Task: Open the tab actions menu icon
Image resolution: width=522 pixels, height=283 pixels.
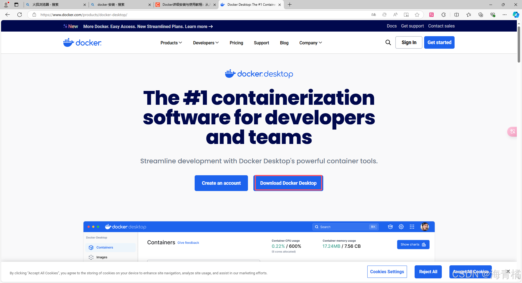Action: (x=16, y=5)
